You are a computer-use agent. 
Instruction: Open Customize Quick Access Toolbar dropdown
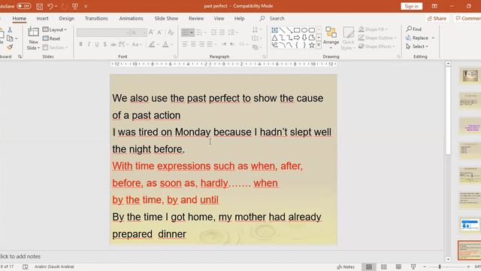point(86,6)
